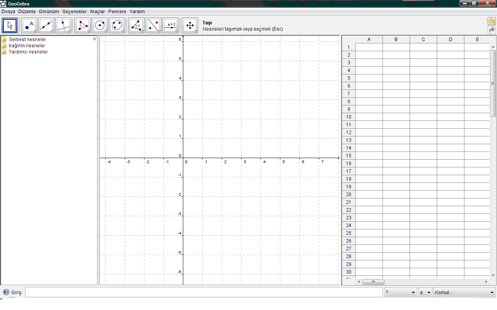497x310 pixels.
Task: Select the Move Graphics View tool
Action: (x=190, y=26)
